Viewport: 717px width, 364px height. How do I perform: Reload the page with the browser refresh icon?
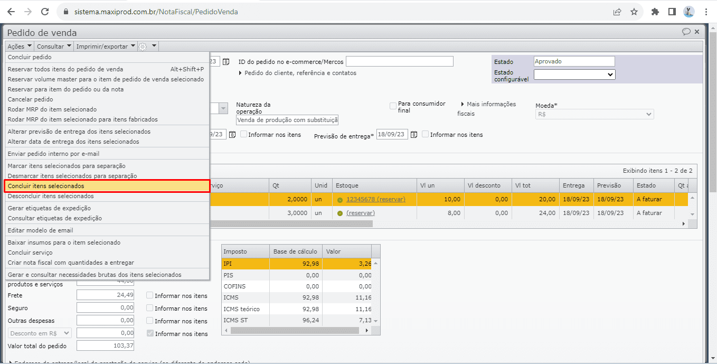coord(45,12)
